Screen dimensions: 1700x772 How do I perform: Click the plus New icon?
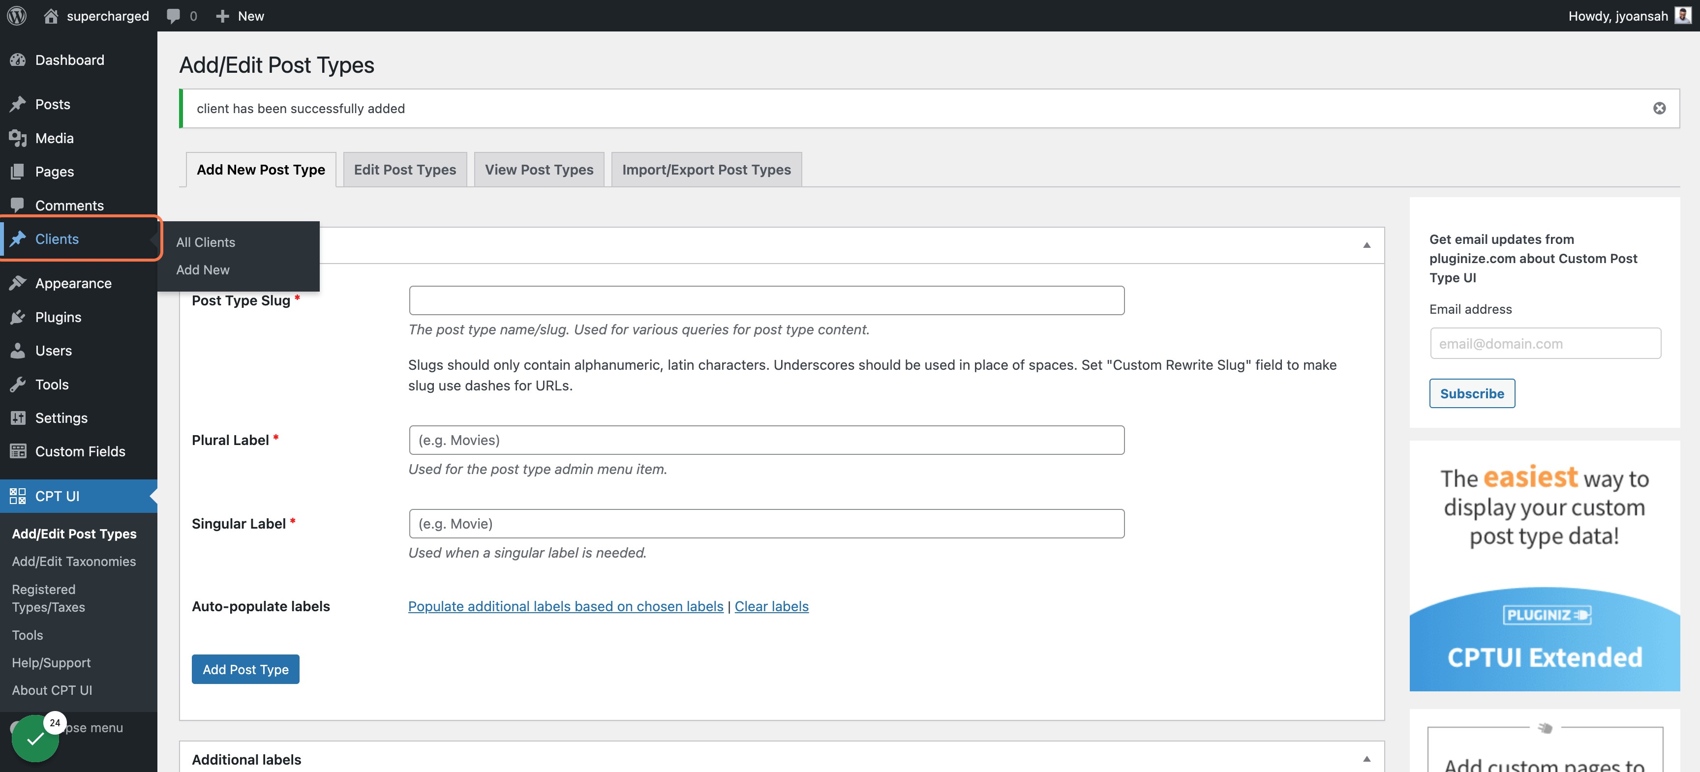(222, 16)
